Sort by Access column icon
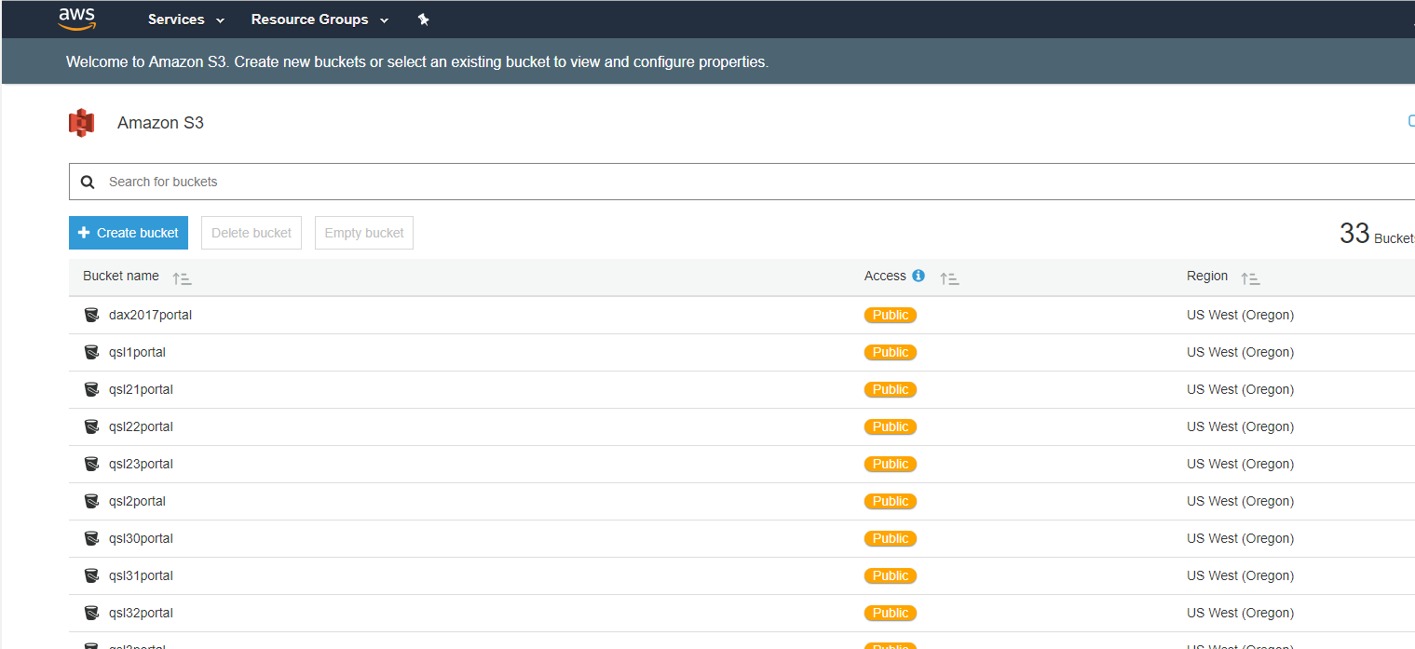Screen dimensions: 1415x649 click(949, 277)
